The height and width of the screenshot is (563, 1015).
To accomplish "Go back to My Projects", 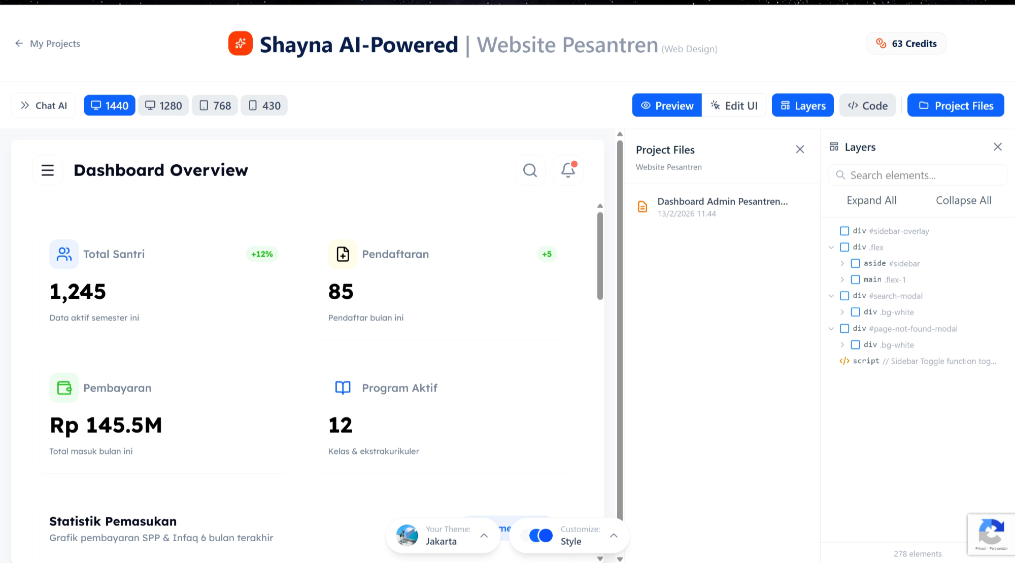I will (47, 44).
